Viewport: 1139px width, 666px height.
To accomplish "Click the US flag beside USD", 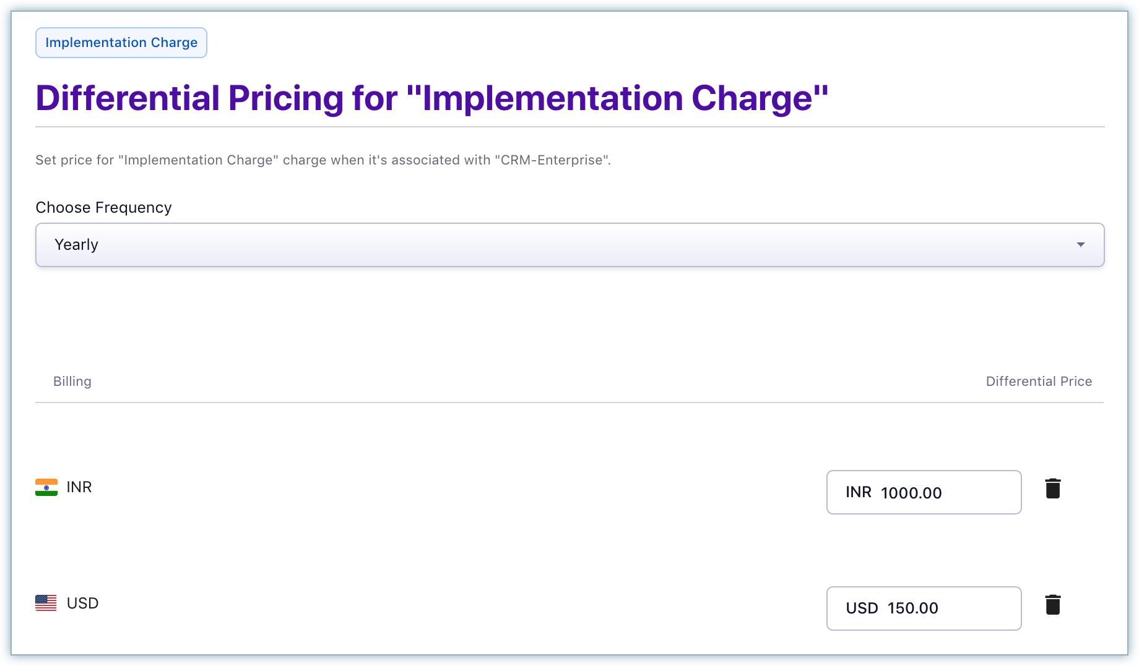I will (x=45, y=602).
